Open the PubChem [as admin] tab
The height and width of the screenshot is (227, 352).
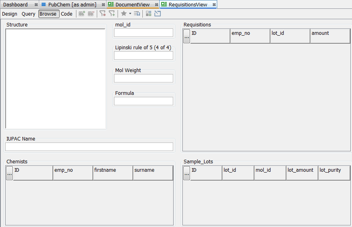72,5
